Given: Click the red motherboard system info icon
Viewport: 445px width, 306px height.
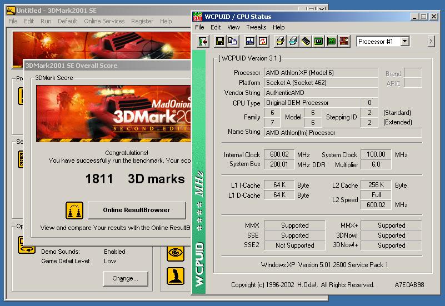Looking at the screenshot, I should (344, 42).
